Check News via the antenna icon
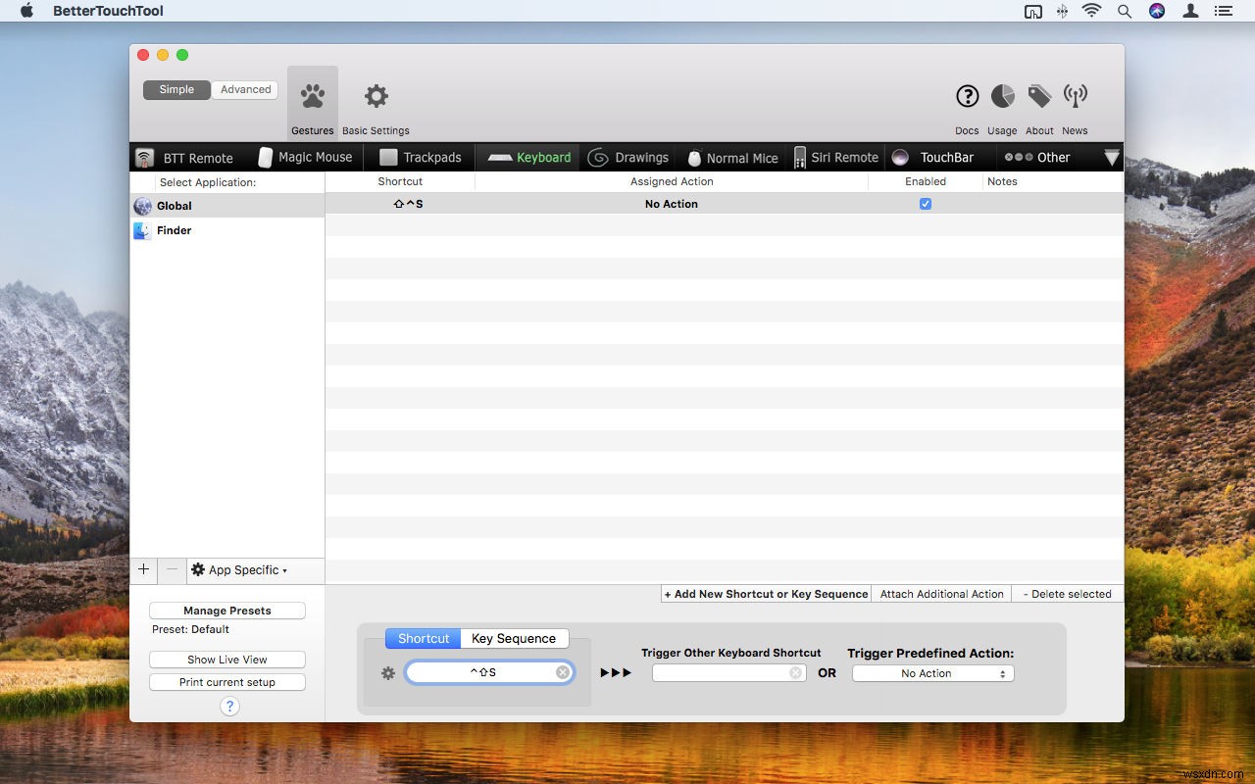The image size is (1255, 784). 1075,96
